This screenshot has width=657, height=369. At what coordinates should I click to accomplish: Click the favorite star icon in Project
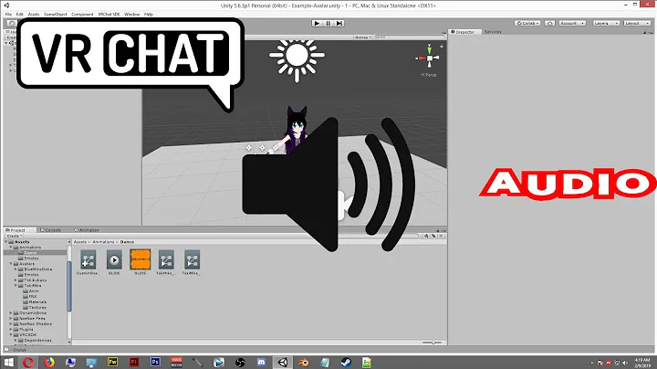pos(441,236)
